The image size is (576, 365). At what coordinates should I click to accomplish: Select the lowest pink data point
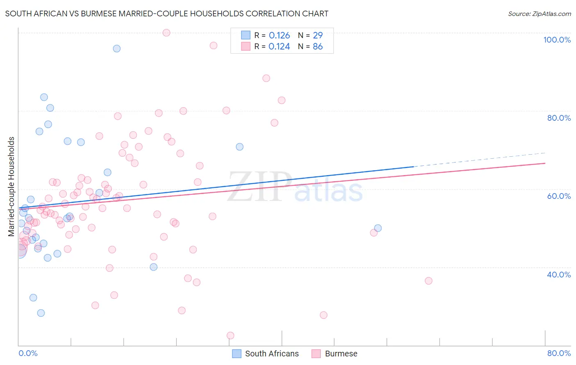(x=230, y=336)
